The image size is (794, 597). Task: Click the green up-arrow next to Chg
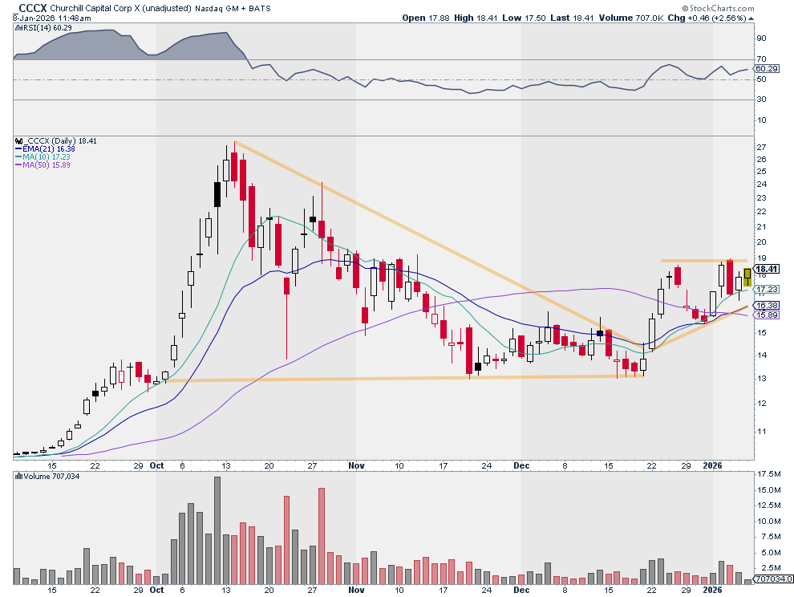coord(751,18)
